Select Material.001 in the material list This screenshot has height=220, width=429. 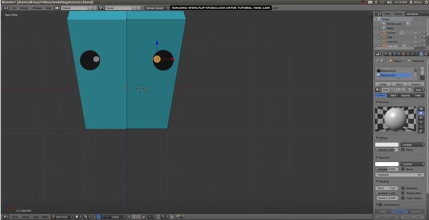coord(394,75)
